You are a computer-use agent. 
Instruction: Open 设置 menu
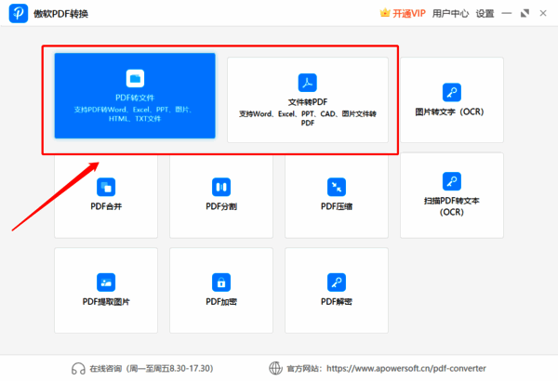click(x=485, y=14)
